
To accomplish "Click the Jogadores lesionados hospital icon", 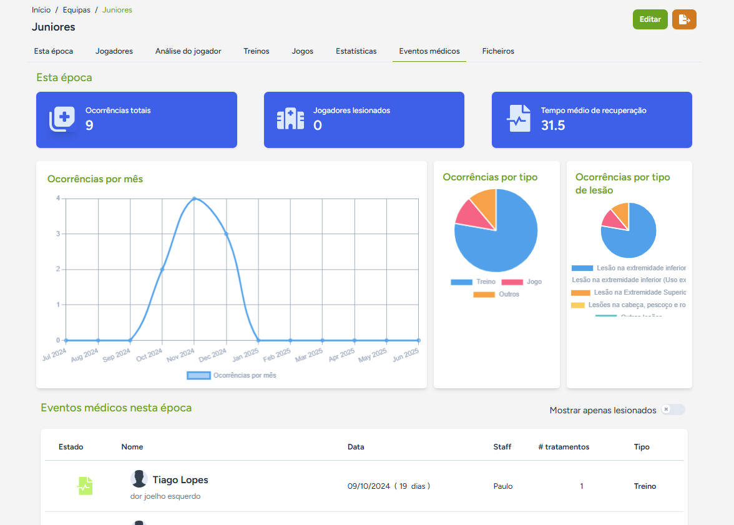I will tap(290, 119).
